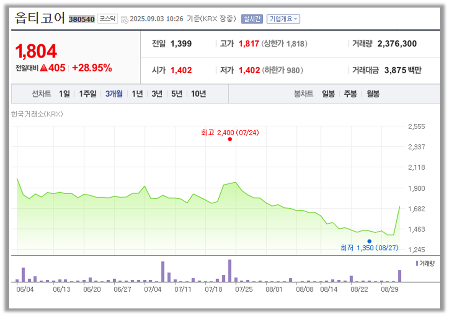The height and width of the screenshot is (316, 449).
Task: Click the purple 거래량 legend marker
Action: pyautogui.click(x=417, y=263)
